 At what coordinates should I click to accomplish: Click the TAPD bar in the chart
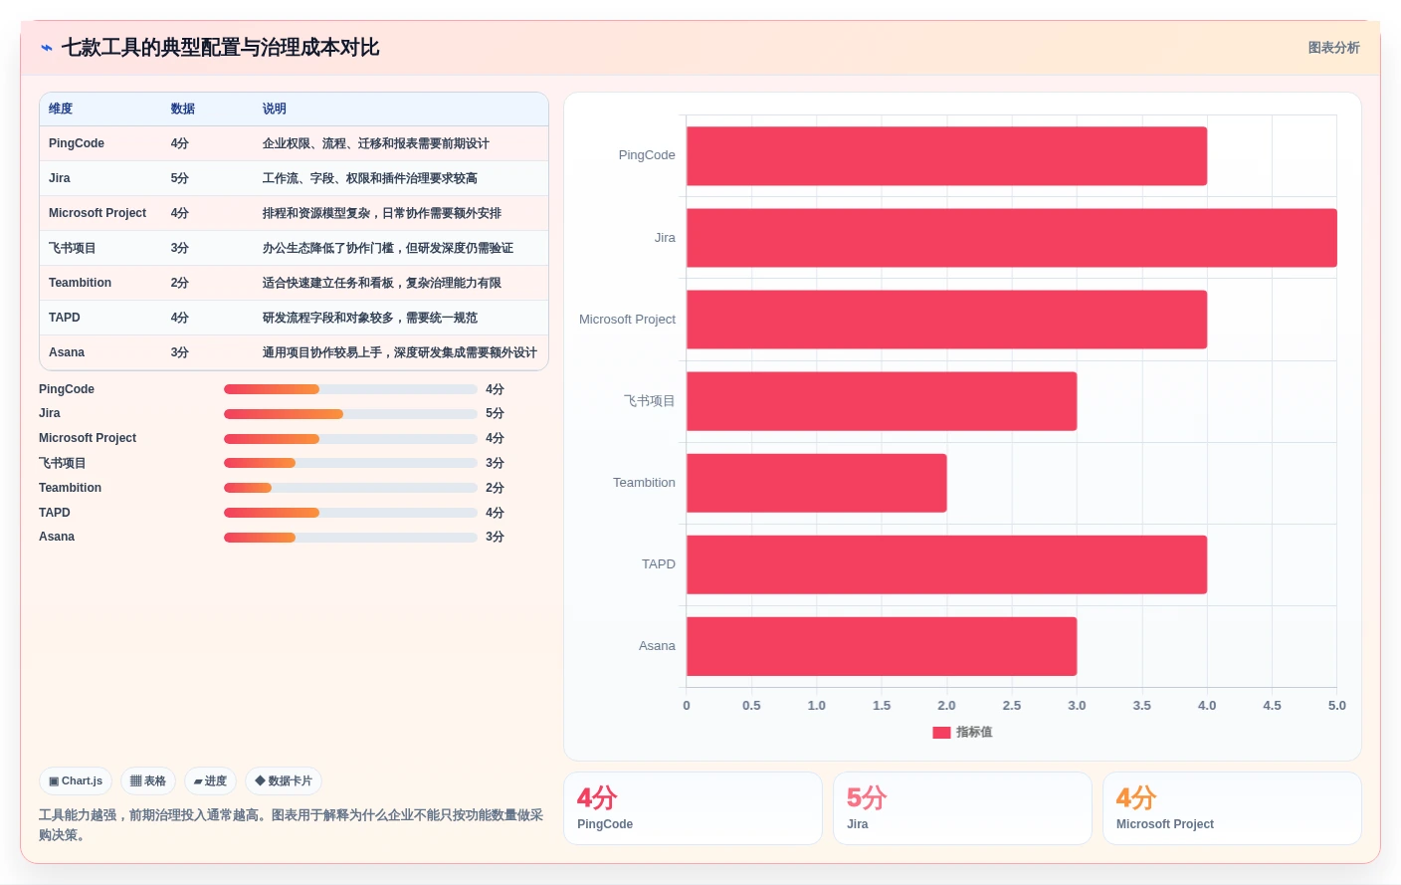tap(946, 564)
